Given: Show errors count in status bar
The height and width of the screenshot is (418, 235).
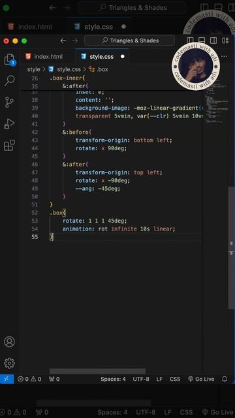Looking at the screenshot, I should click(x=23, y=379).
